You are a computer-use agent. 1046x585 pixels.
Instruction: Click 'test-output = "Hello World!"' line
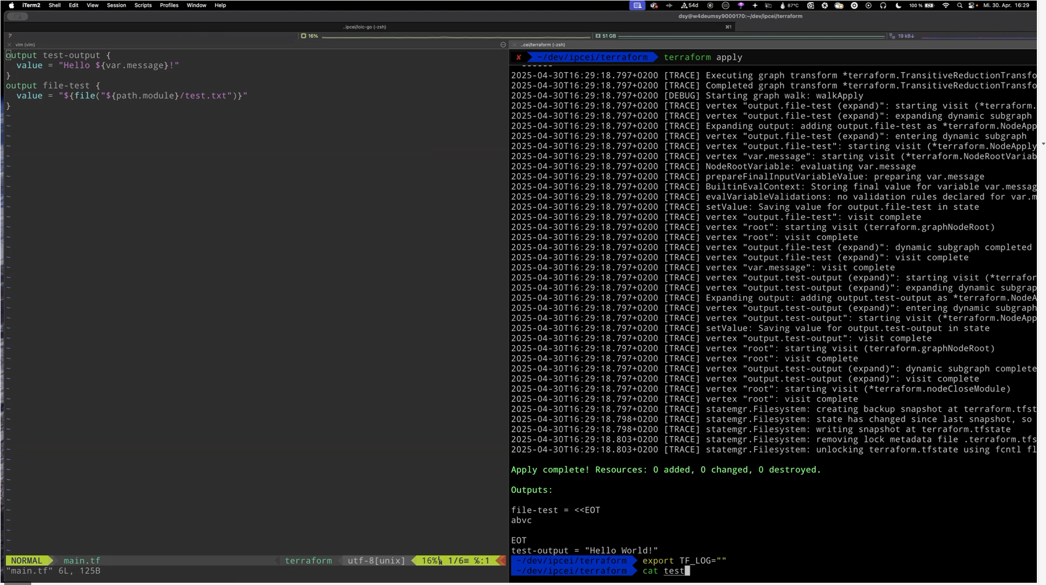(584, 551)
